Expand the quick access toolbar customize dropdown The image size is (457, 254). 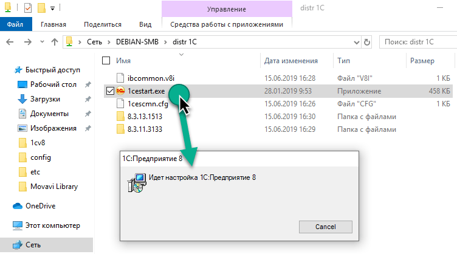(52, 9)
